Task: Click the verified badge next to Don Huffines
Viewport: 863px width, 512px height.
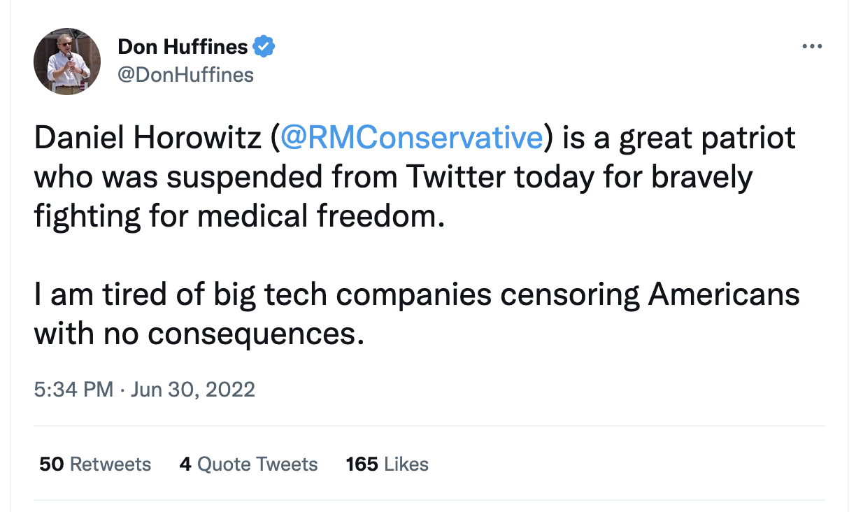Action: [x=264, y=45]
